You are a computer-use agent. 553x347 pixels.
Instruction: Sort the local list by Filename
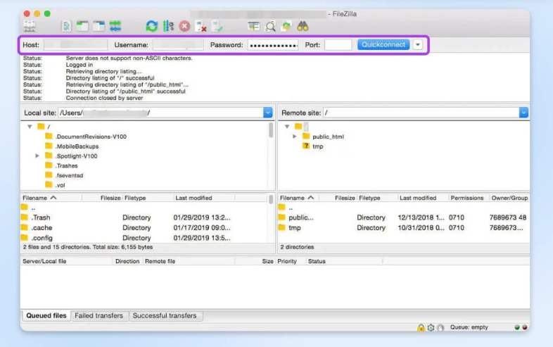point(51,198)
